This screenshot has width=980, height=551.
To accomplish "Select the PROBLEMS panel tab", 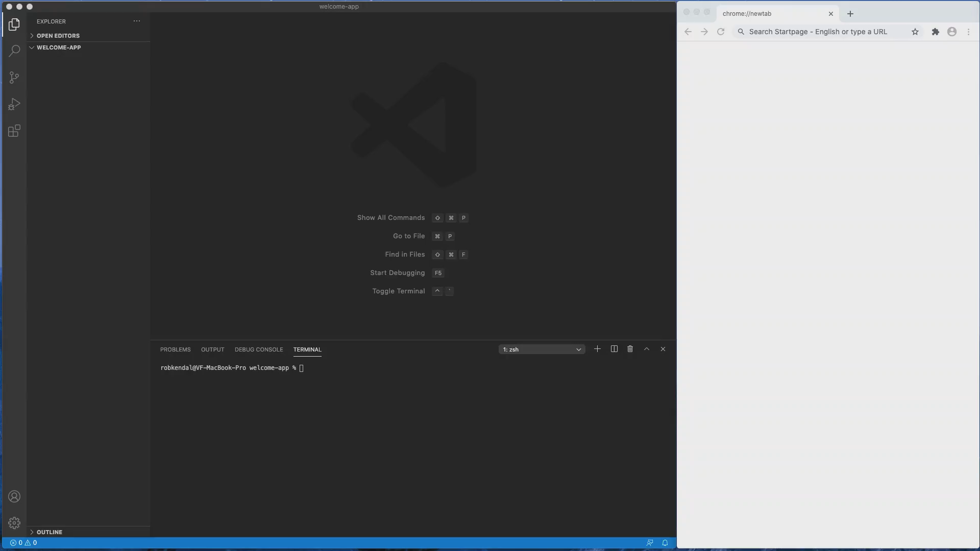I will coord(175,349).
